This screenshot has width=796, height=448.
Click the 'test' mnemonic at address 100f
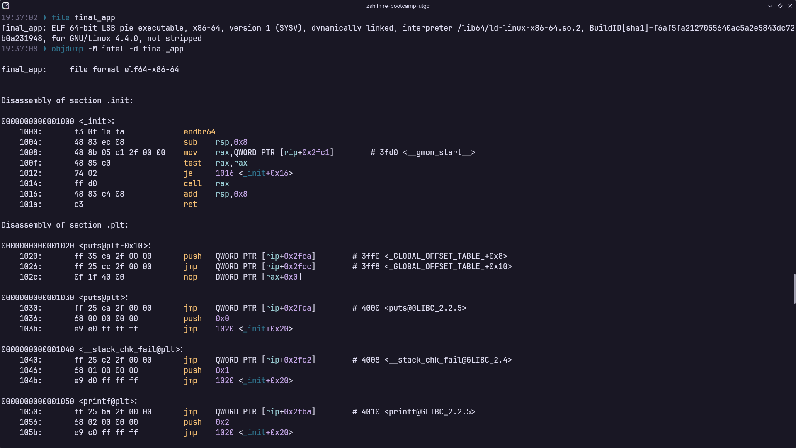(193, 163)
